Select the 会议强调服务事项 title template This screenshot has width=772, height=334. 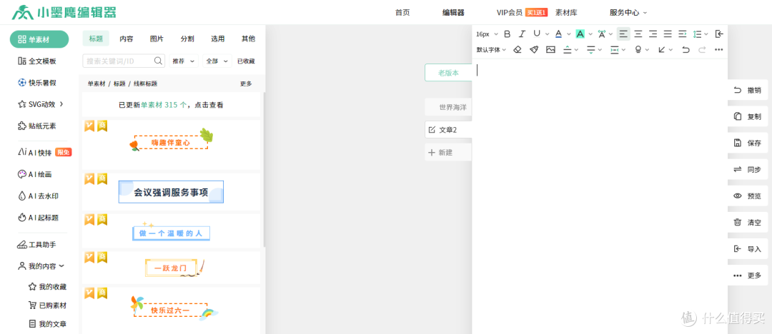click(171, 192)
